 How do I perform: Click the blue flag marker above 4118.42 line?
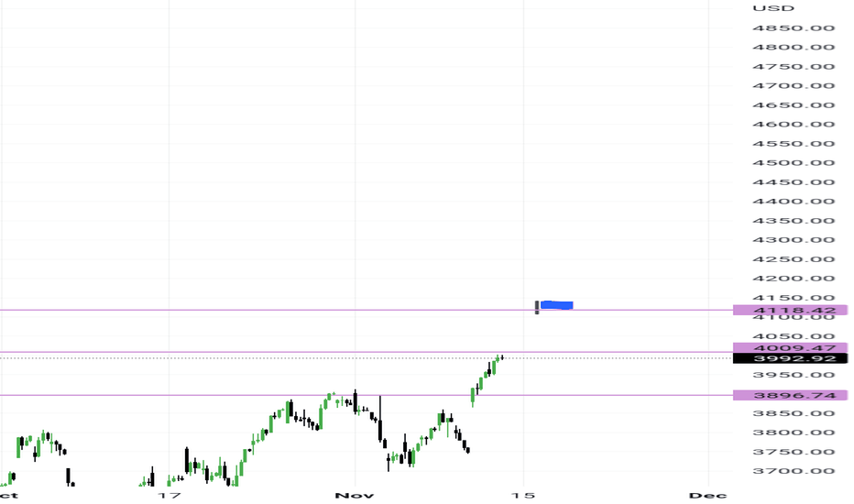(x=556, y=305)
